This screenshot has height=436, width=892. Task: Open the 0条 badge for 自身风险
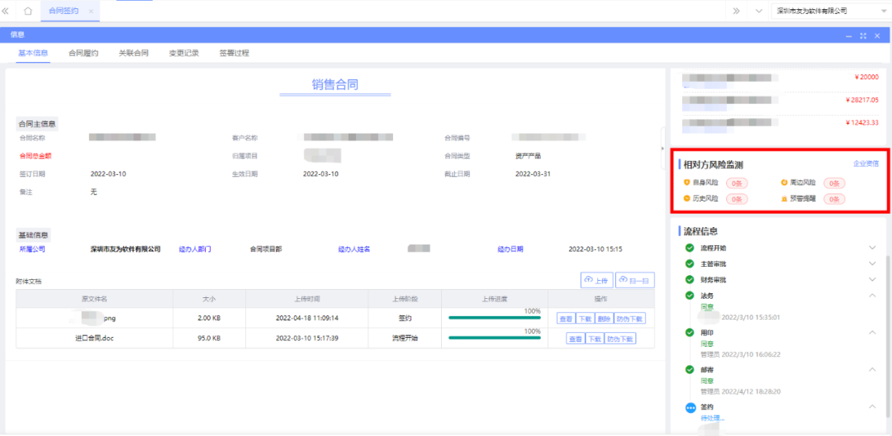click(x=737, y=183)
